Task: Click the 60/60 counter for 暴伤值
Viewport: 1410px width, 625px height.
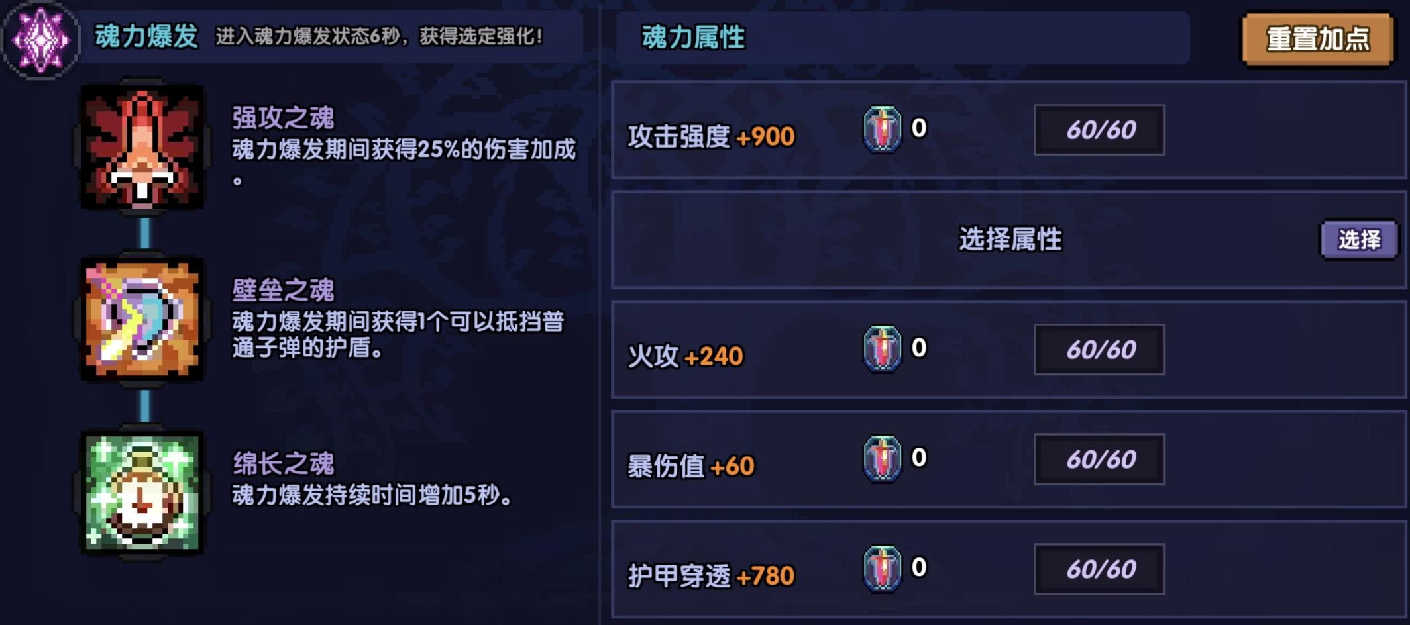Action: point(1099,459)
